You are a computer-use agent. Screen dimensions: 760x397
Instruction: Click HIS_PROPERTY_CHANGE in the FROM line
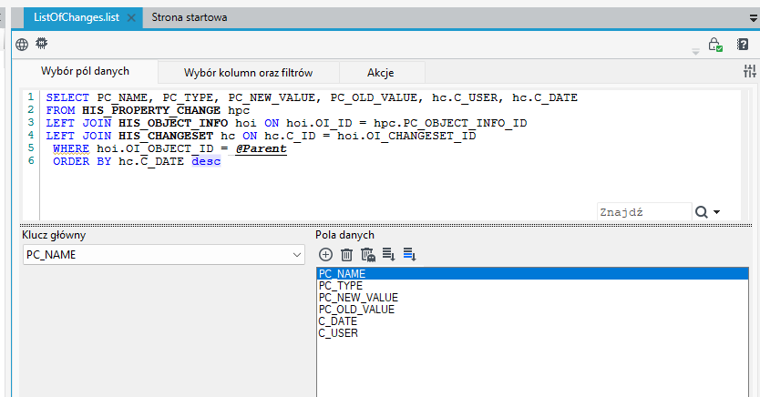click(x=151, y=110)
